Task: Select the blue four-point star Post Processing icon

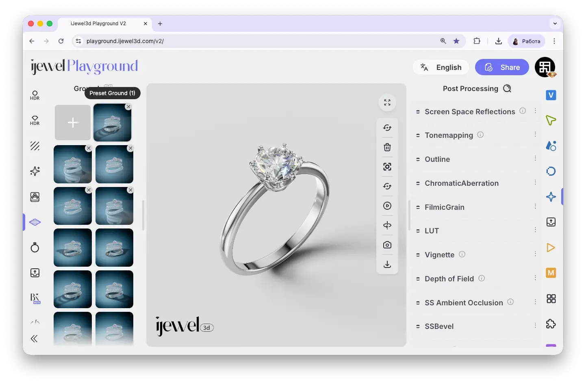Action: [x=551, y=197]
